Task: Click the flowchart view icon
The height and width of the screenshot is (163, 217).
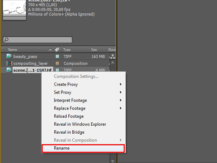Action: click(113, 57)
